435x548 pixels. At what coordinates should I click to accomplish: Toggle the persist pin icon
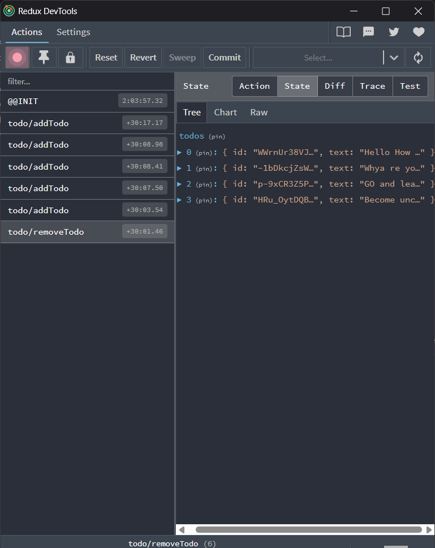click(44, 58)
